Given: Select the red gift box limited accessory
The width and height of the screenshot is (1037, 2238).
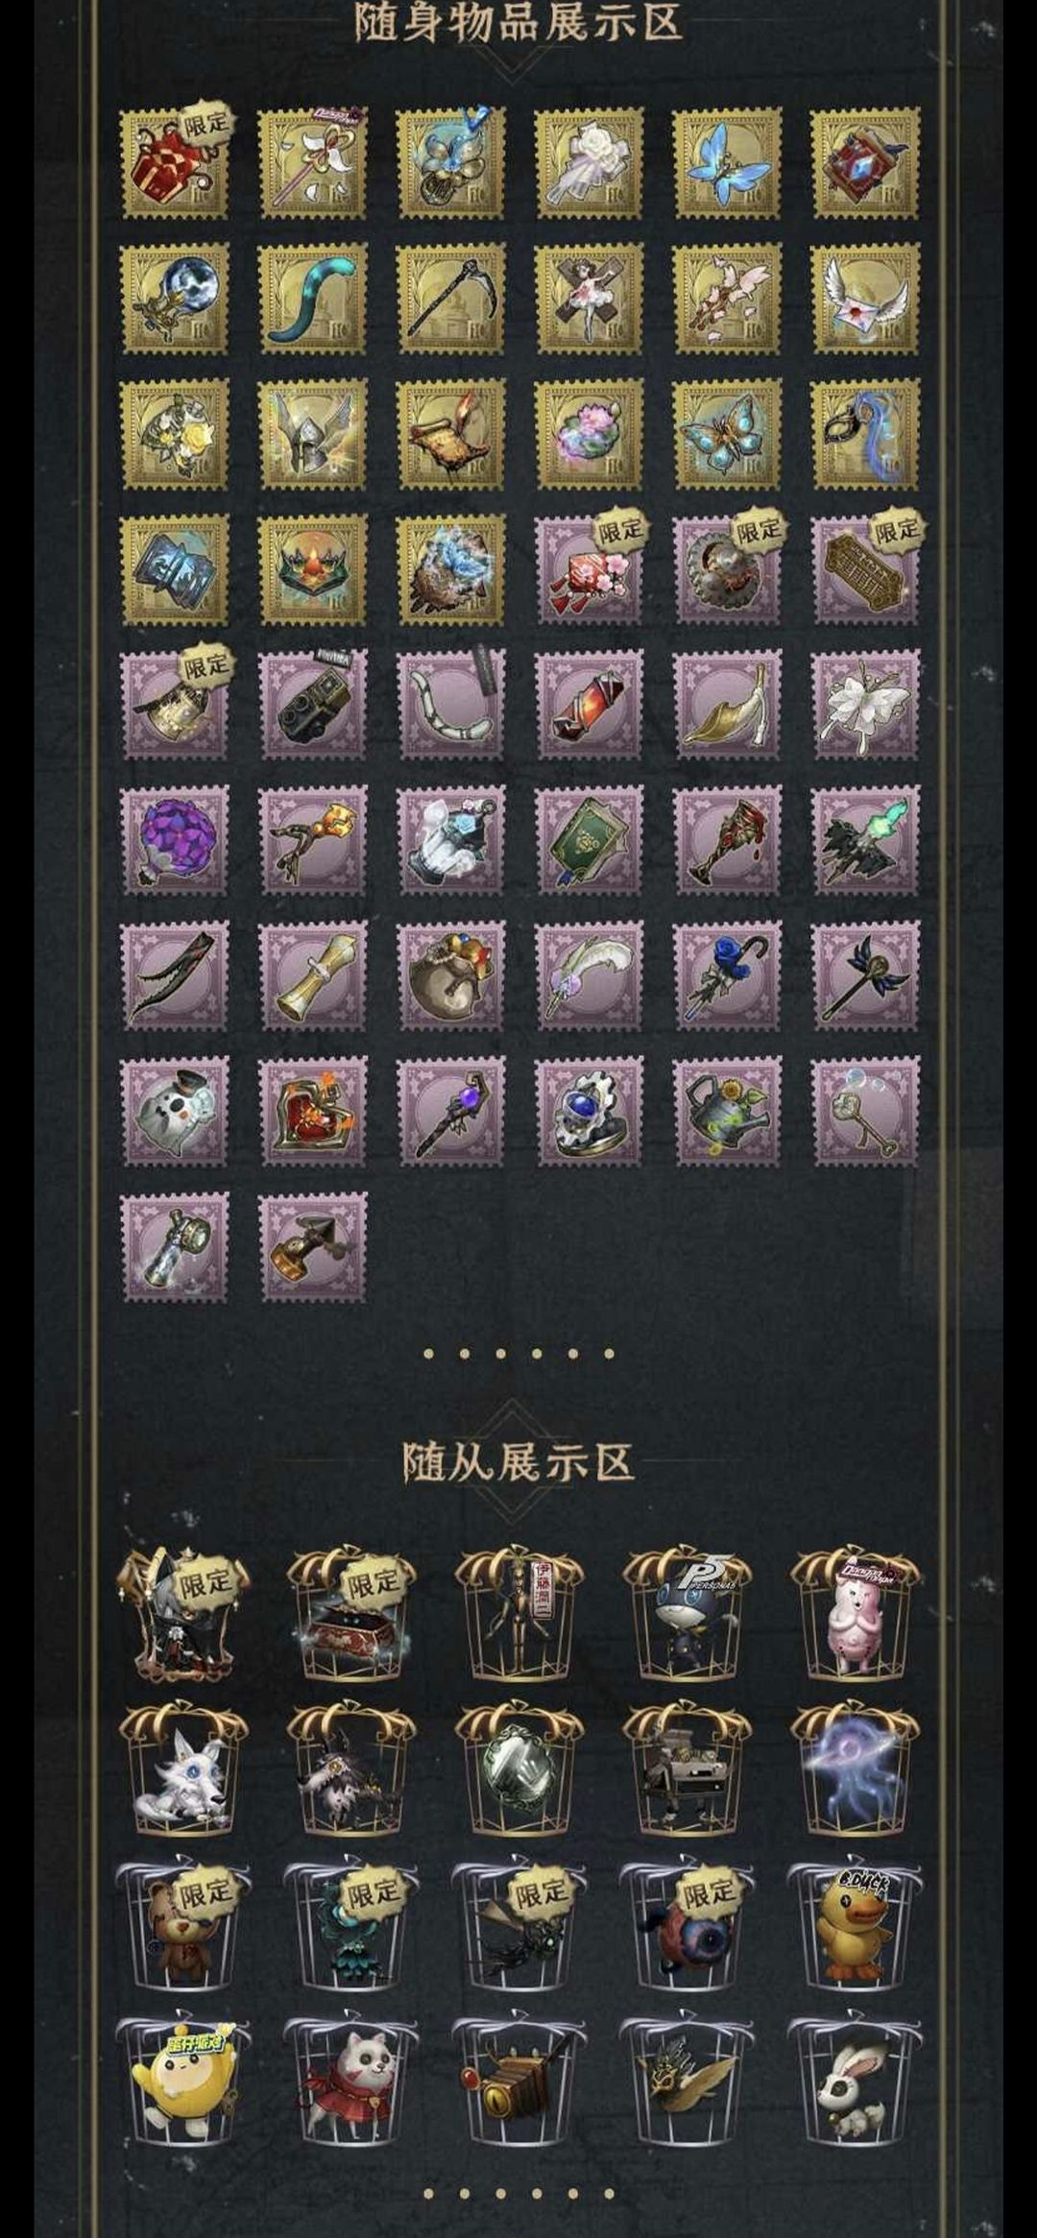Looking at the screenshot, I should coord(175,163).
